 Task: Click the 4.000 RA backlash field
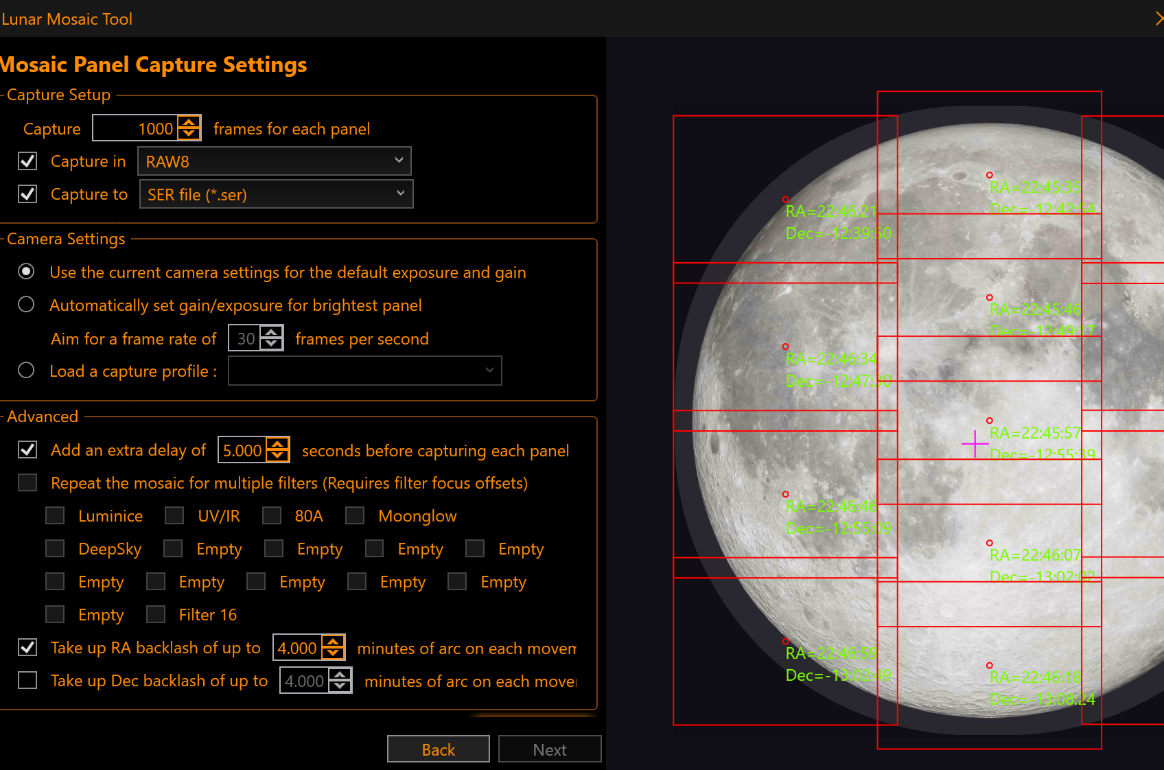point(297,648)
